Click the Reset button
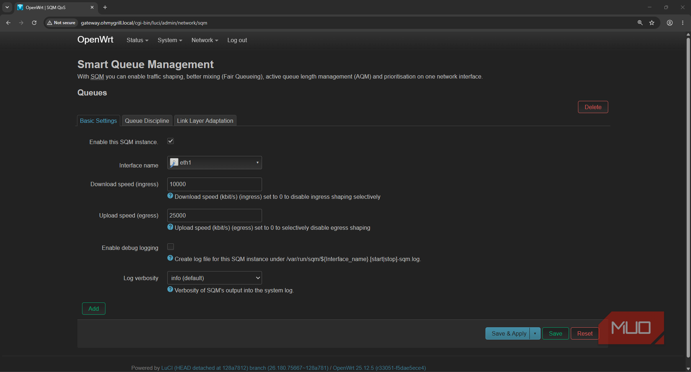Image resolution: width=691 pixels, height=372 pixels. point(585,333)
